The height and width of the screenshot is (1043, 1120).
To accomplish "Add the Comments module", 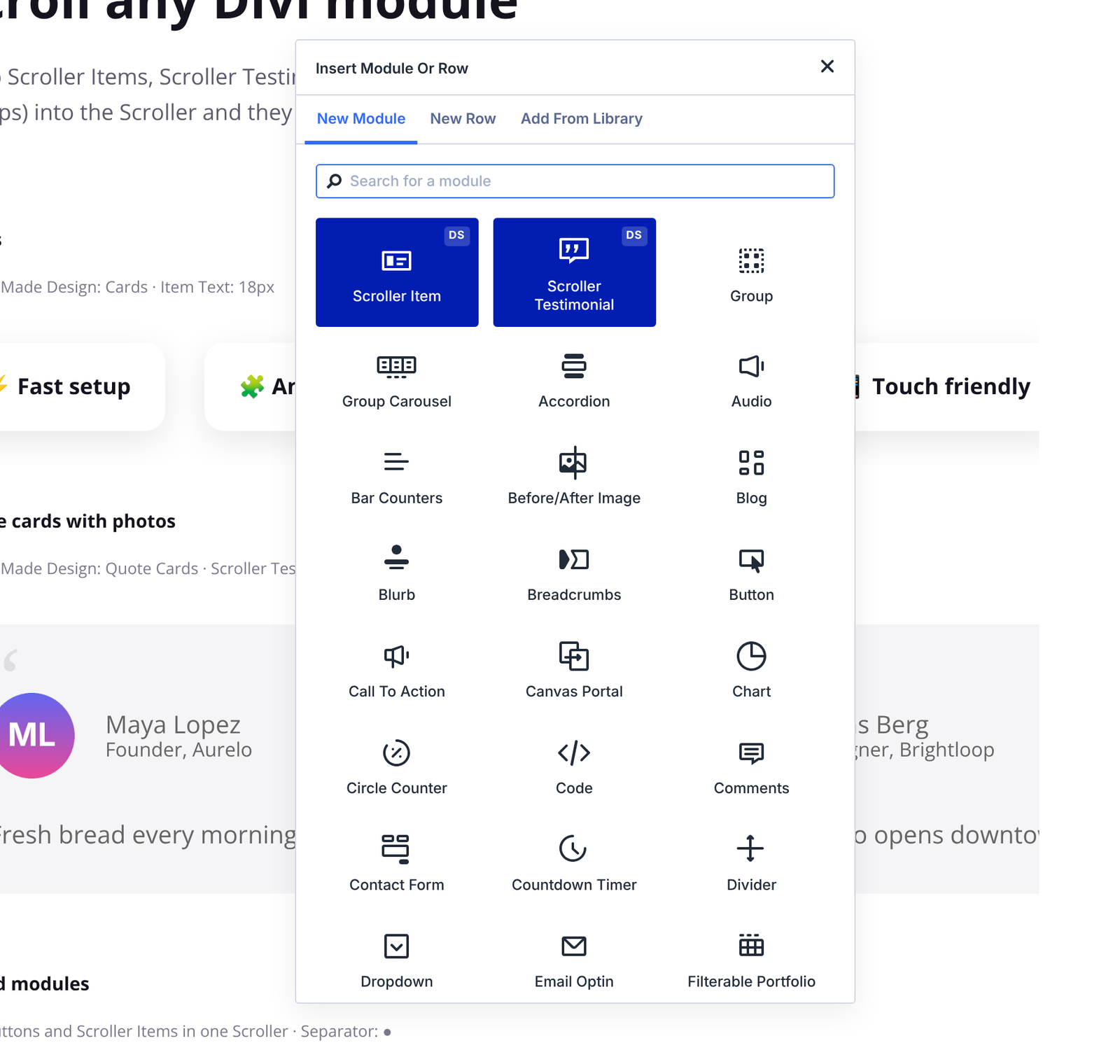I will (751, 767).
